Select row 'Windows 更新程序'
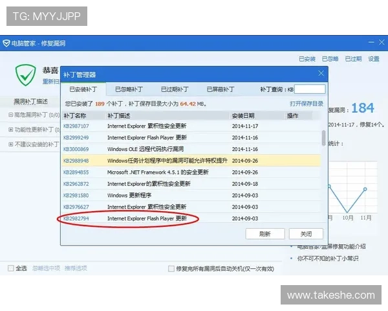 pos(191,196)
